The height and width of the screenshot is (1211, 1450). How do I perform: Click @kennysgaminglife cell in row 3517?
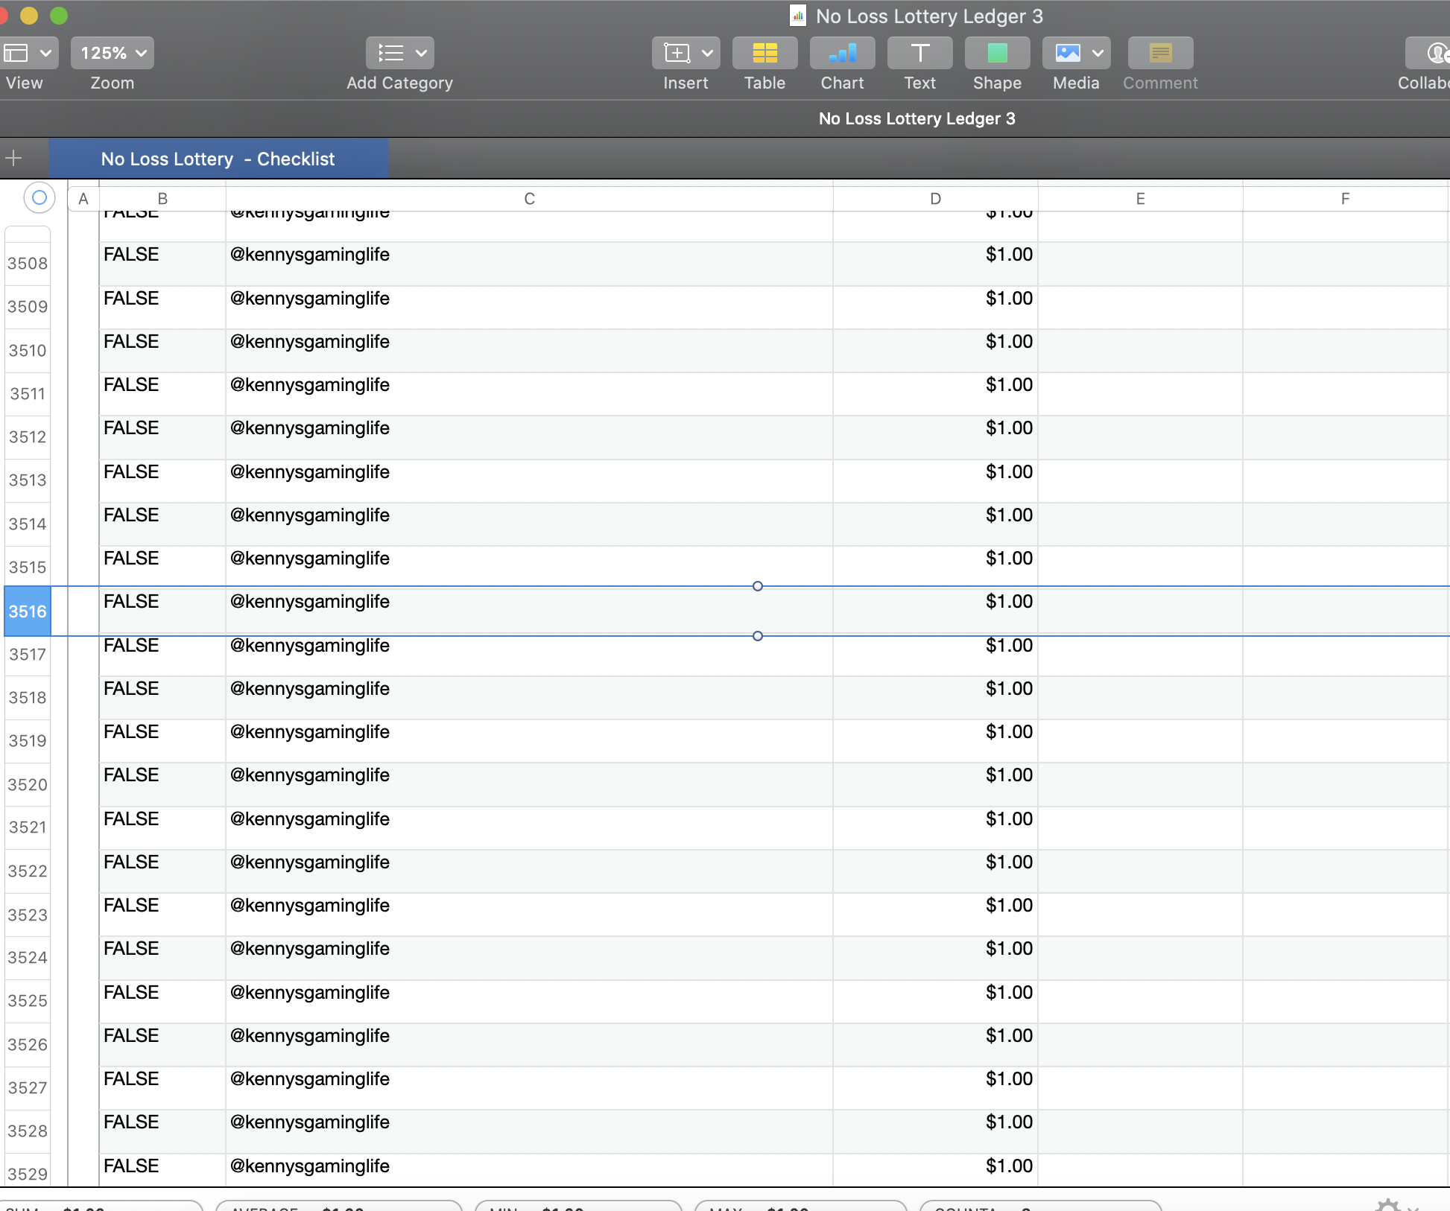tap(529, 655)
